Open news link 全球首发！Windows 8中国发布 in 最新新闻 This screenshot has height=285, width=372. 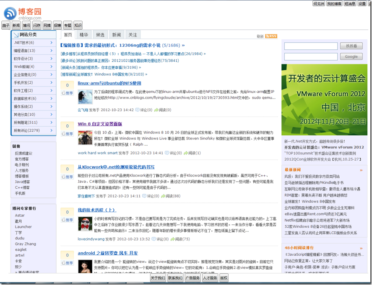point(310,201)
